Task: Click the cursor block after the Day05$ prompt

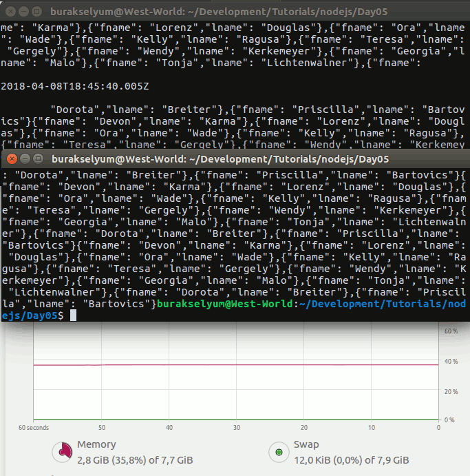Action: coord(74,315)
